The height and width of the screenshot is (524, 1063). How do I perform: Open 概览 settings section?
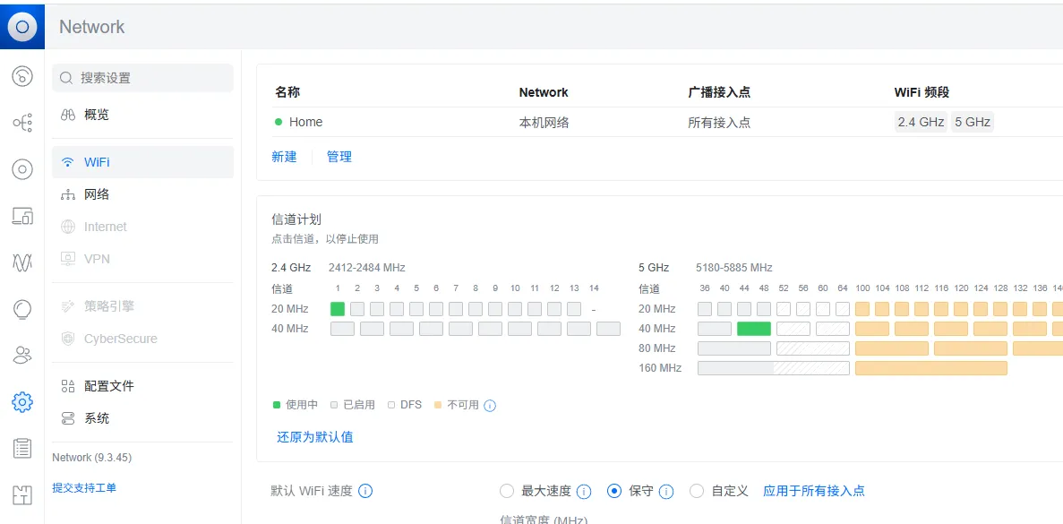pos(142,115)
